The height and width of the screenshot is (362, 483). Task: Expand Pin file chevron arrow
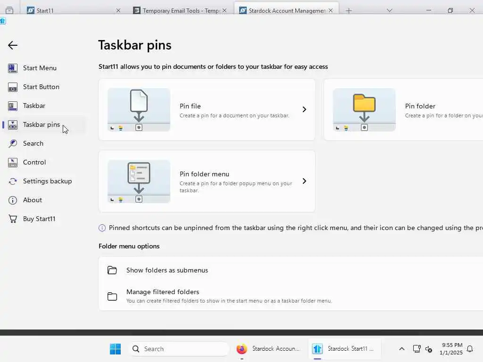[x=304, y=109]
